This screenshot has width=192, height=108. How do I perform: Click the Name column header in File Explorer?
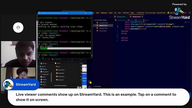click(x=59, y=63)
